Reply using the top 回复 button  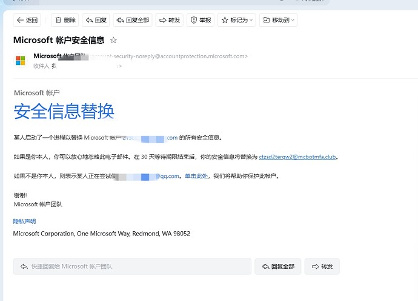click(96, 20)
